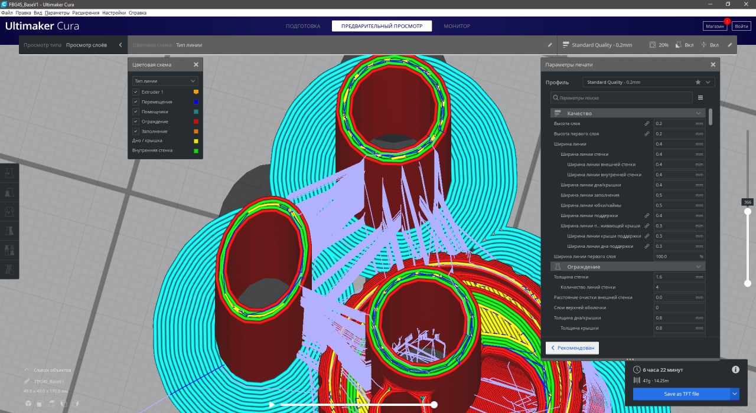Close the Параметры печати panel

pyautogui.click(x=713, y=64)
